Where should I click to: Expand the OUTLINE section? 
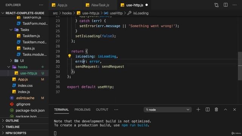coord(3,121)
